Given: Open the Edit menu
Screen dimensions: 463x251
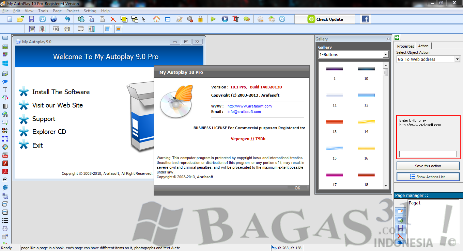Looking at the screenshot, I should 17,11.
